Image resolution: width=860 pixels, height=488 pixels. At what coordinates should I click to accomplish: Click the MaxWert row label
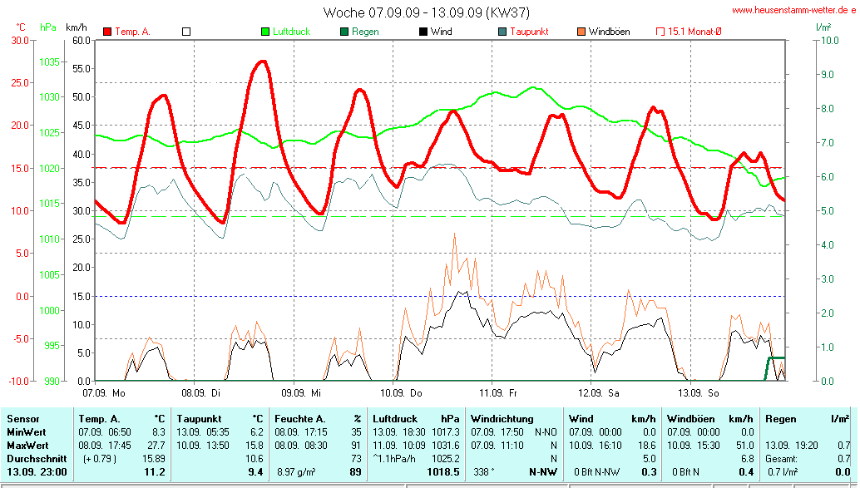pos(25,446)
